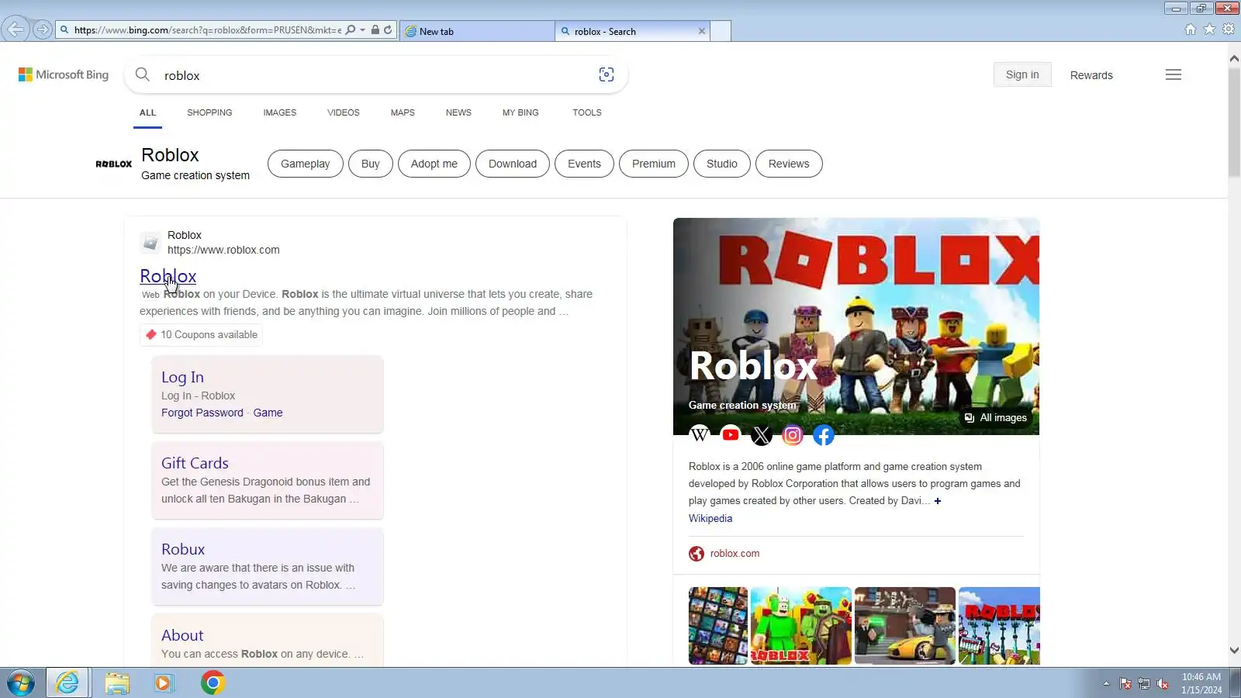Open the MY BING tab
The height and width of the screenshot is (698, 1241).
[x=520, y=112]
